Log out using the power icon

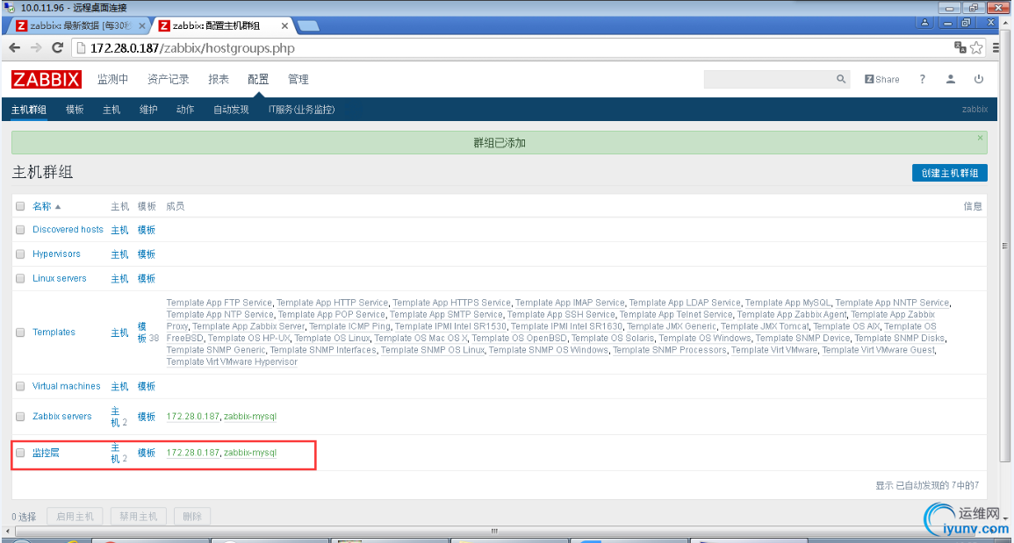point(979,79)
